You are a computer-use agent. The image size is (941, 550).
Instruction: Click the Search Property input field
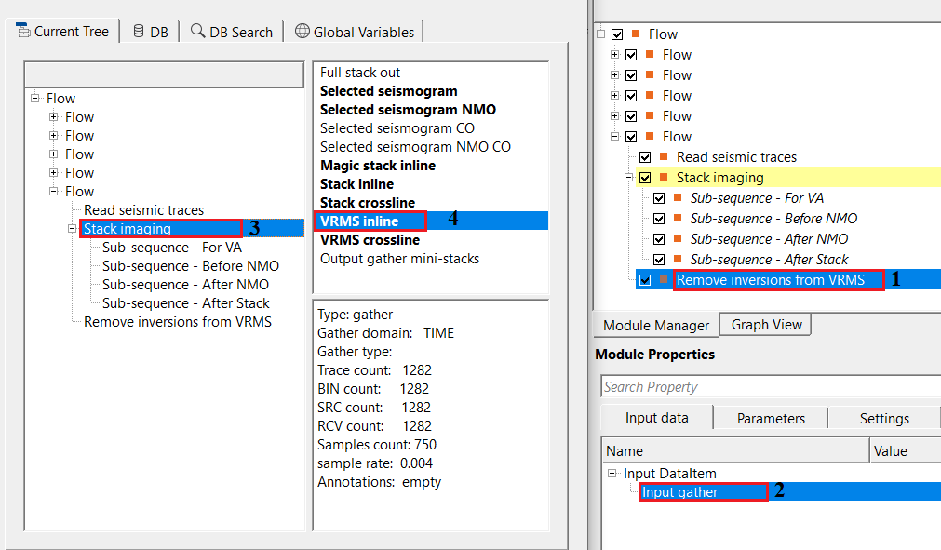pos(770,387)
